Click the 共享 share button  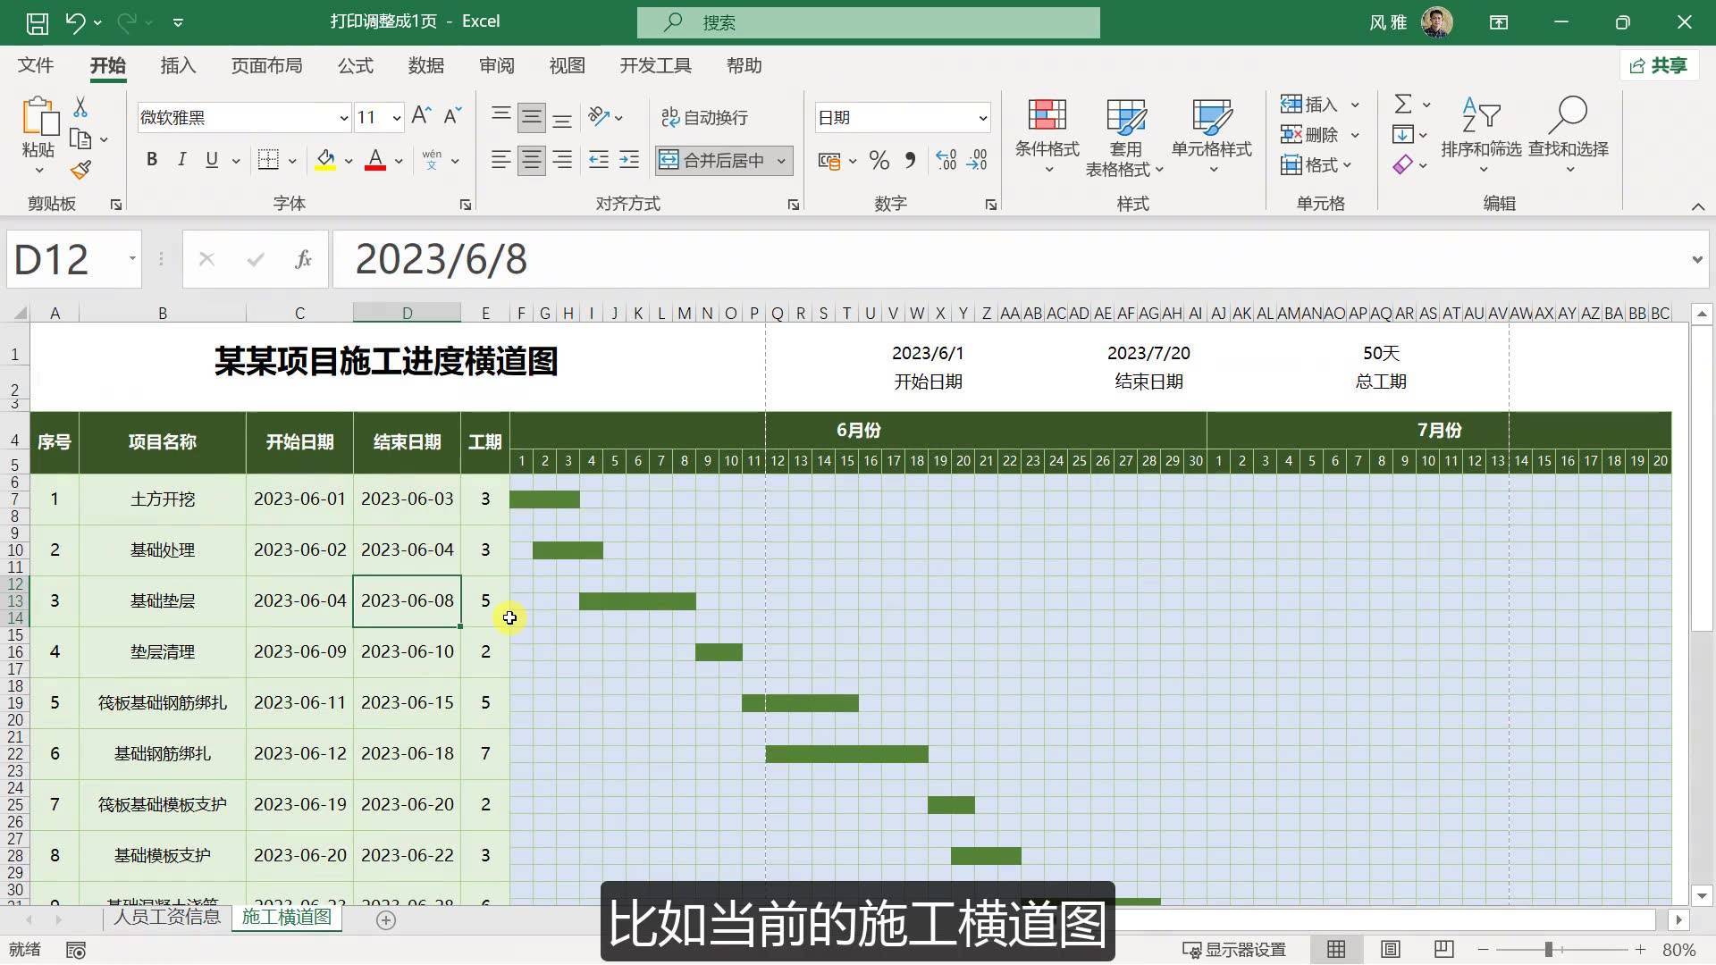click(1659, 66)
